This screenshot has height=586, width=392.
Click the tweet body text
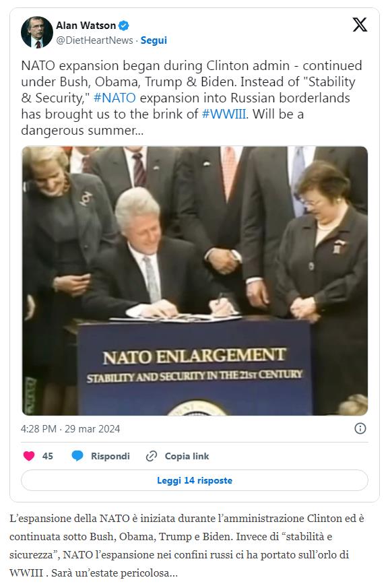click(x=191, y=98)
